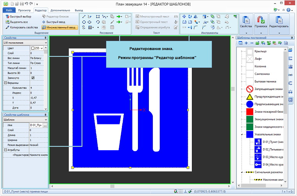Image resolution: width=297 pixels, height=196 pixels.
Task: Click the Mirror tool in Инструменты
Action: [x=195, y=17]
